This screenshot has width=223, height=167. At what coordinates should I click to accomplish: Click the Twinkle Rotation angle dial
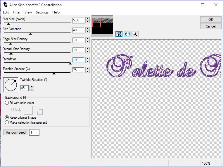tap(11, 85)
